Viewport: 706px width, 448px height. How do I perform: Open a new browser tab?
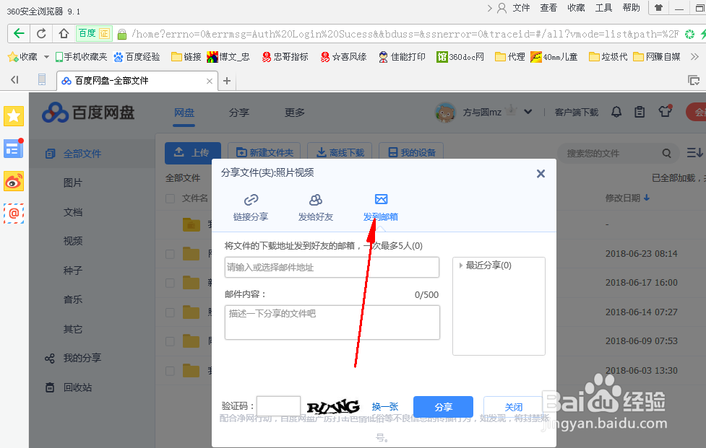coord(227,81)
